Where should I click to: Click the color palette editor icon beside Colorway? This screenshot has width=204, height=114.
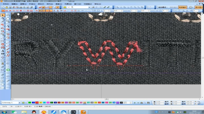(x=23, y=103)
